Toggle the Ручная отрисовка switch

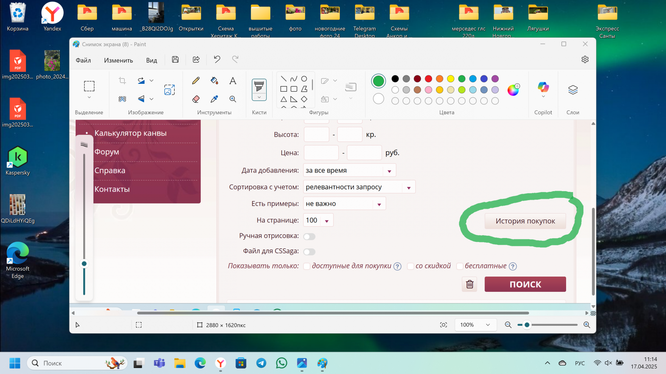309,236
